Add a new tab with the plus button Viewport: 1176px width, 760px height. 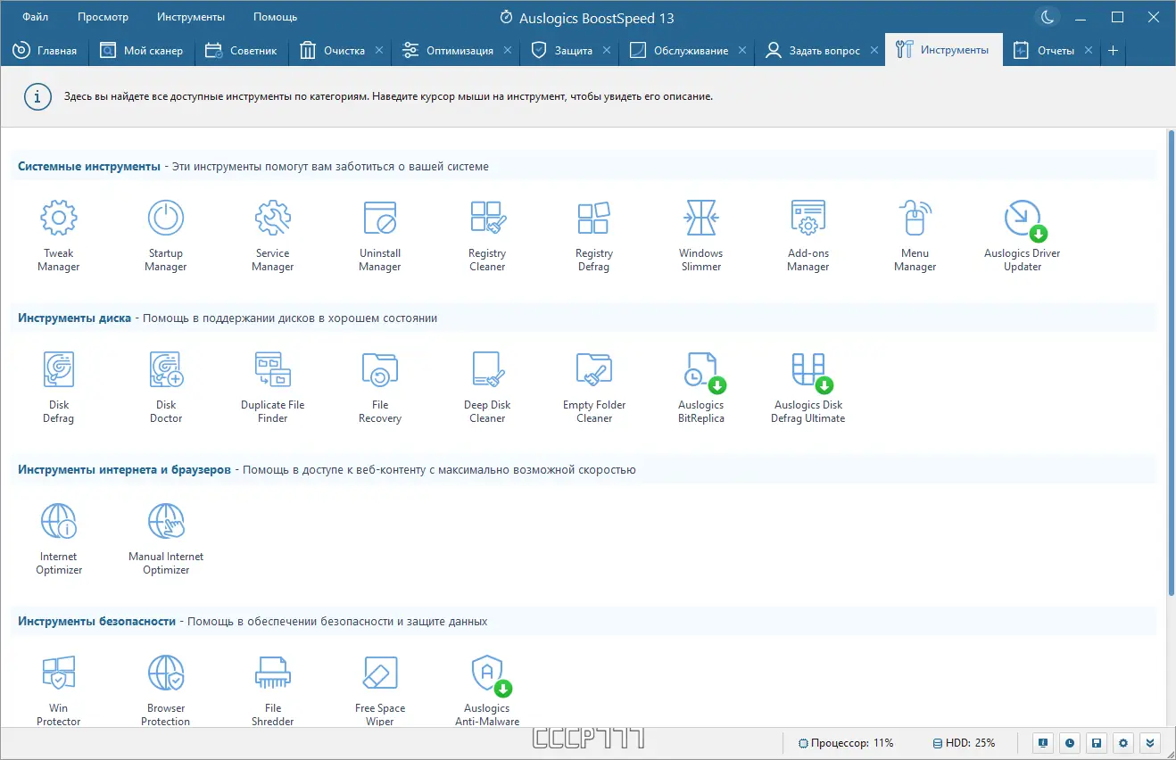(1113, 51)
